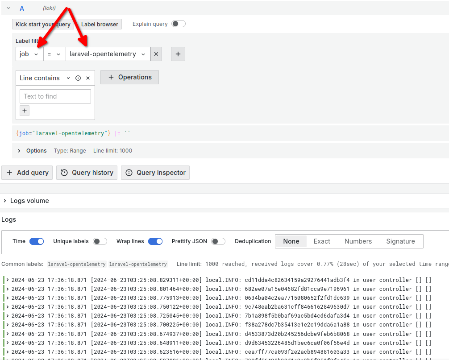The height and width of the screenshot is (360, 449).
Task: Toggle the Explain query switch
Action: point(179,24)
